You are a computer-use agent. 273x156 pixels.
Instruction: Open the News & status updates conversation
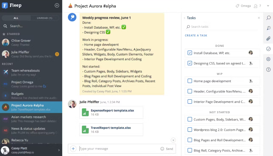[31, 131]
